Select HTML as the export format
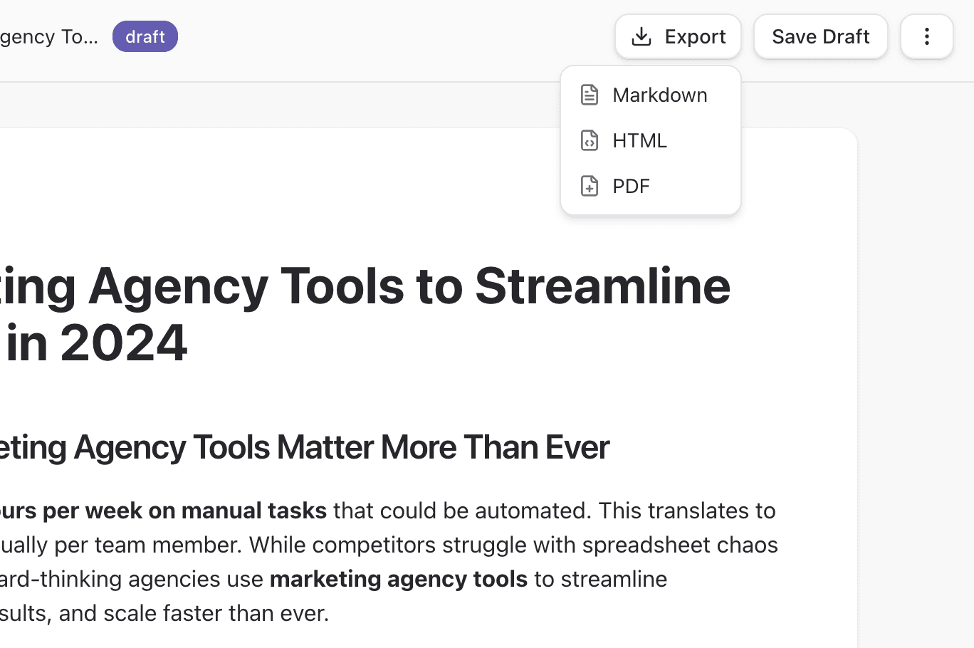This screenshot has width=974, height=648. click(639, 140)
